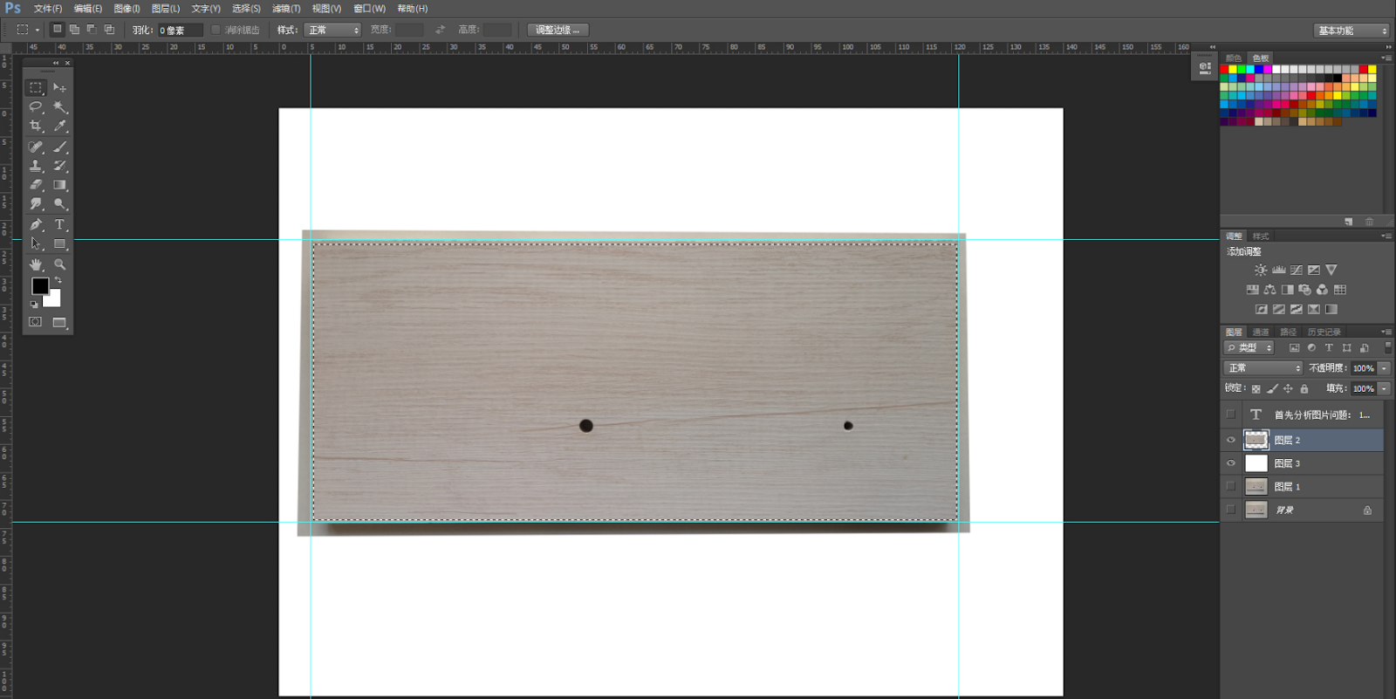Image resolution: width=1396 pixels, height=699 pixels.
Task: Select the Hand tool
Action: [36, 264]
